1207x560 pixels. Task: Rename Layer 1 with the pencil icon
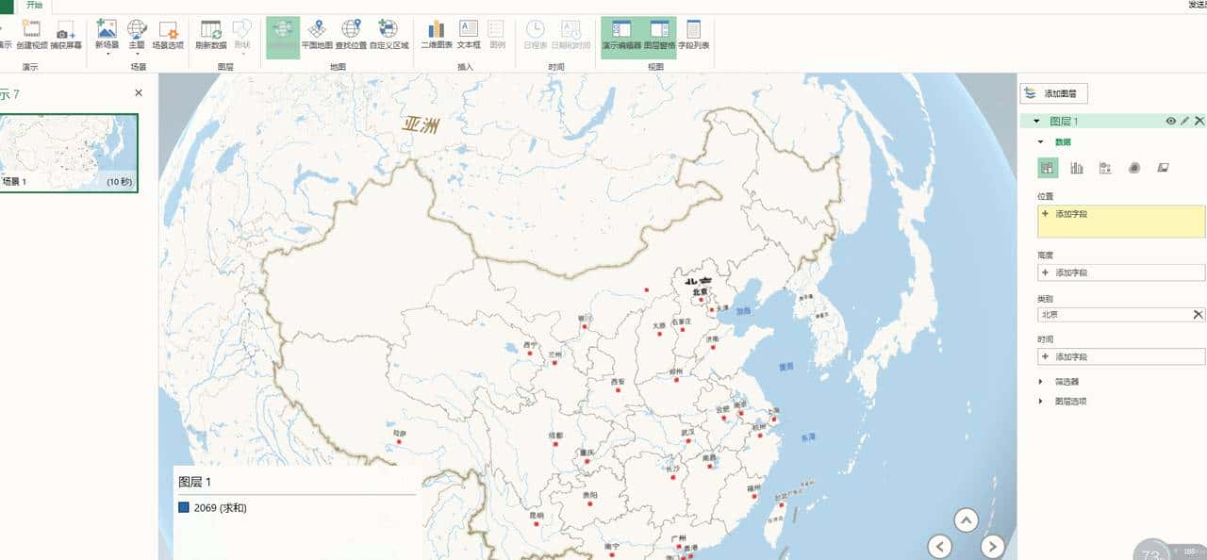coord(1185,122)
